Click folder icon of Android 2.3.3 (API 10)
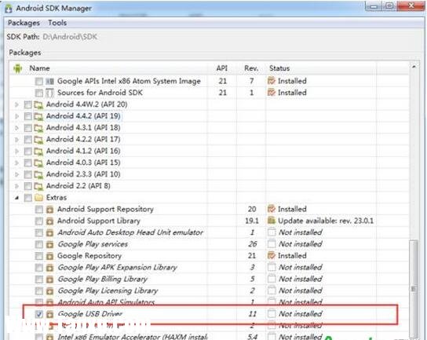Viewport: 427px width, 340px height. click(38, 174)
